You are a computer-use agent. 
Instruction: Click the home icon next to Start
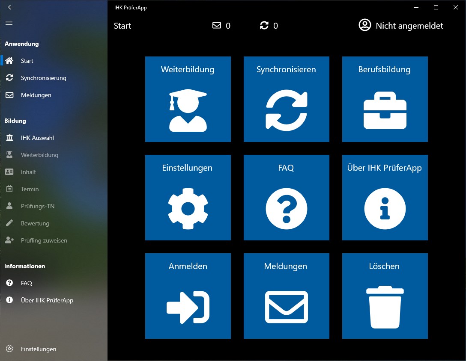[x=9, y=61]
